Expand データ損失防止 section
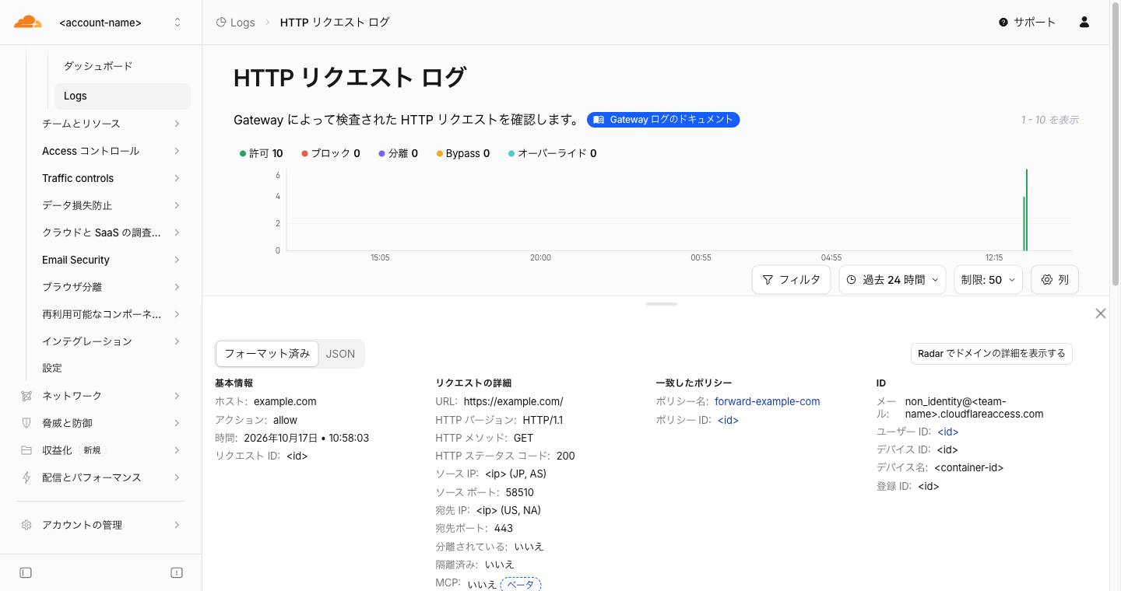 tap(112, 205)
